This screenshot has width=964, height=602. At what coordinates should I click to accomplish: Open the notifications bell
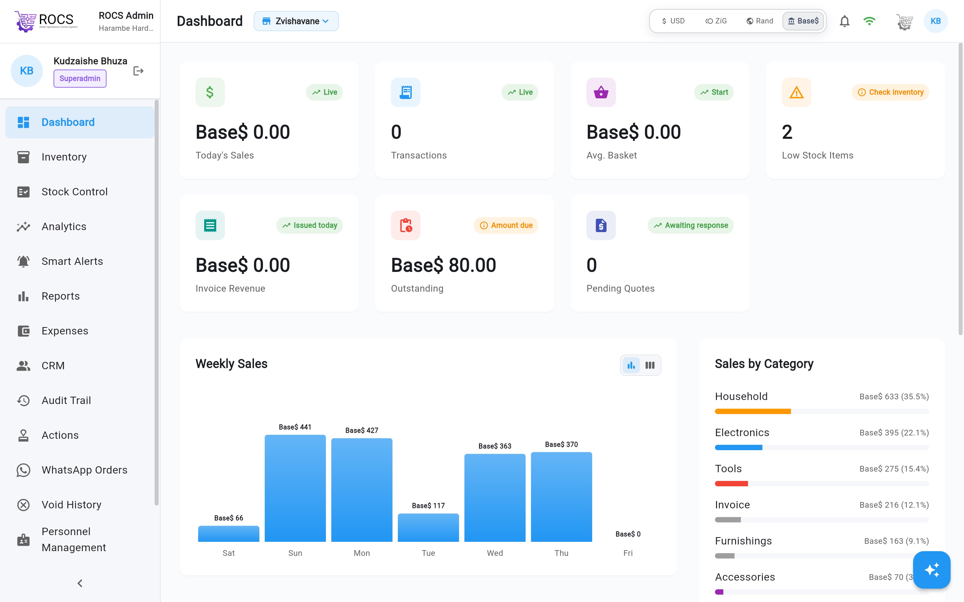pyautogui.click(x=844, y=21)
